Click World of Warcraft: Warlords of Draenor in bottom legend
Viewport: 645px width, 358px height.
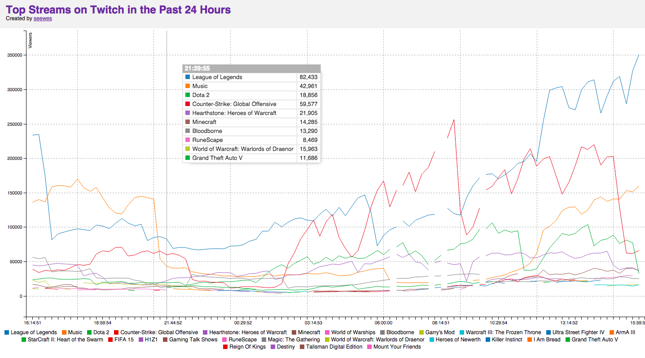pyautogui.click(x=374, y=340)
